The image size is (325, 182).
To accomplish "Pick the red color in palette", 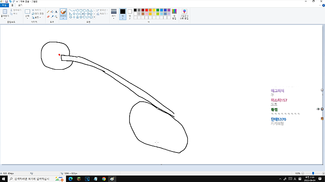I will (146, 10).
